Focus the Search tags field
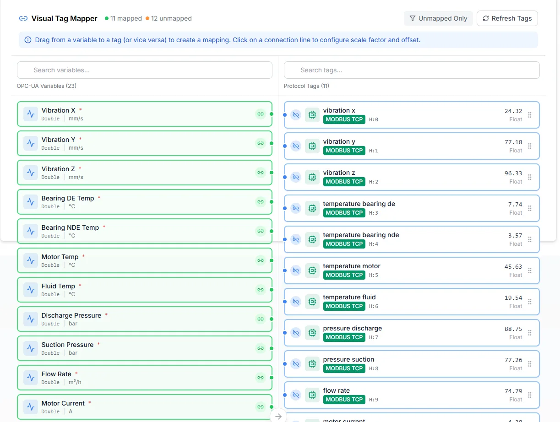Screen dimensions: 560x422 [412, 70]
